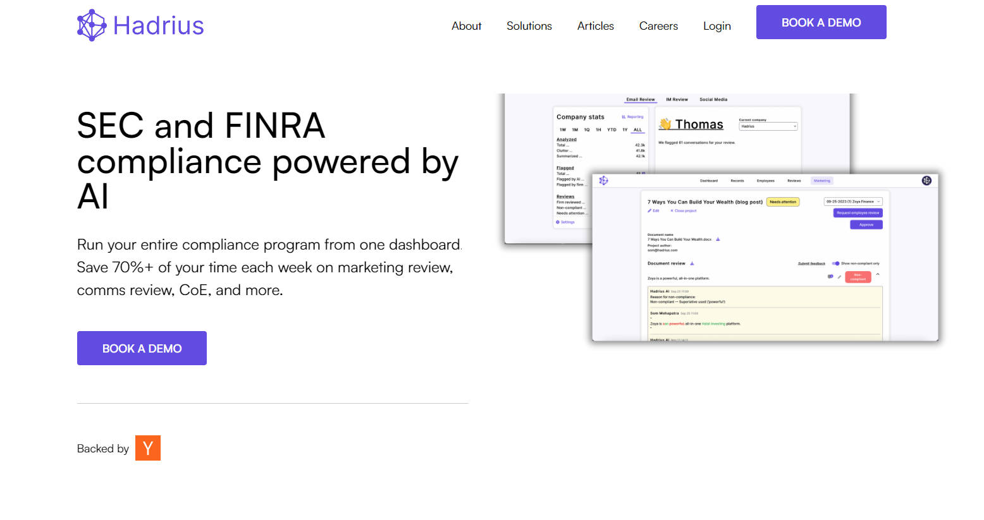Open the Solutions menu item

[x=529, y=26]
